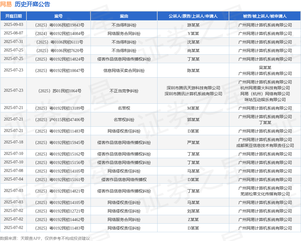Select plaintiff 陈某某
Viewport: 301px width, 241px height.
(193, 71)
